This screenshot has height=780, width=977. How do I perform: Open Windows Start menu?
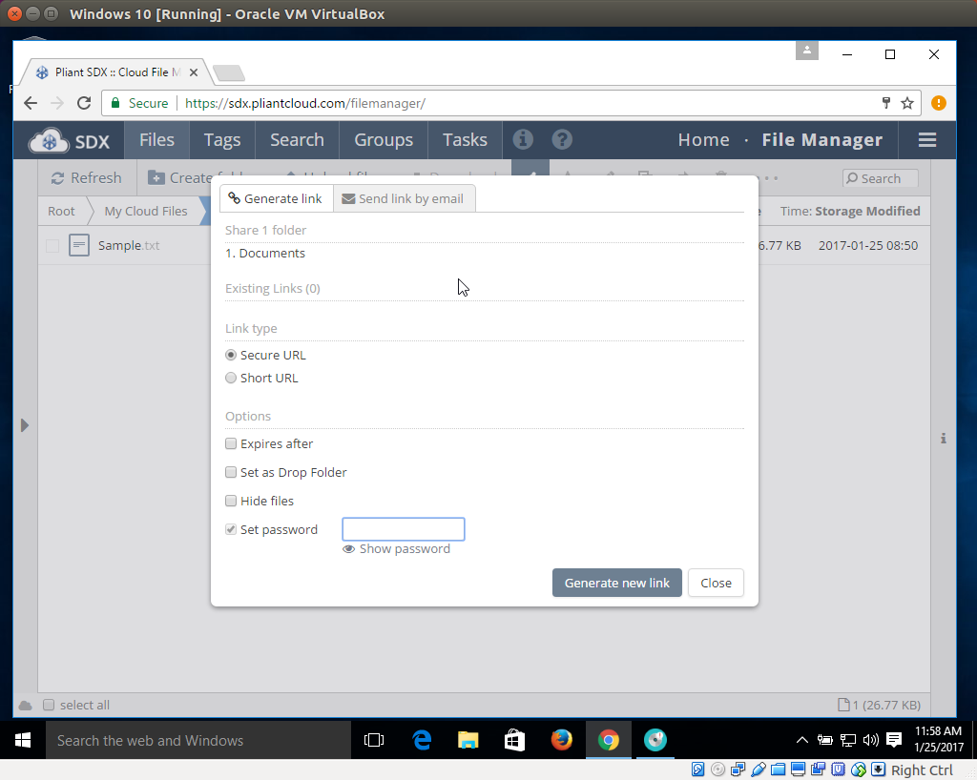click(x=23, y=740)
